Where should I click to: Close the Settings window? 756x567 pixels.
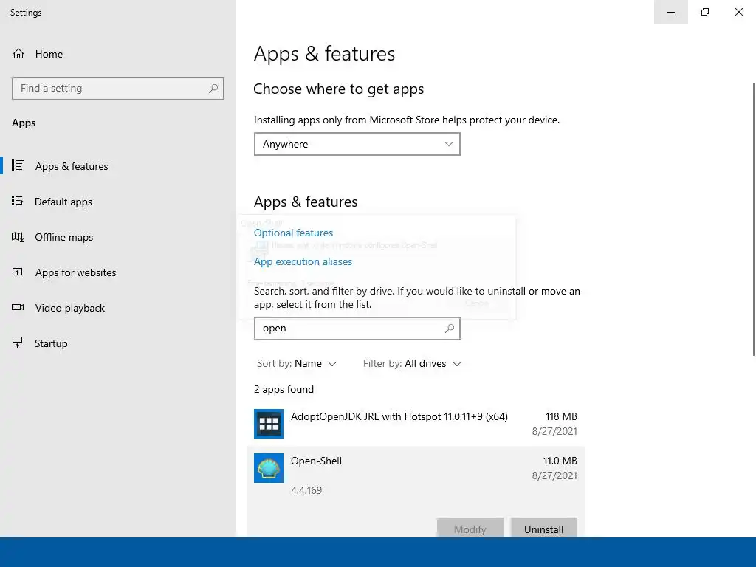coord(738,12)
